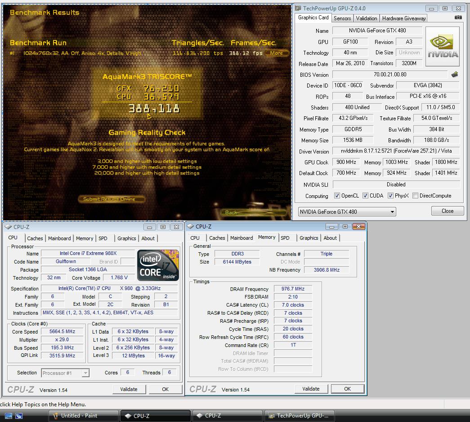The image size is (470, 422).
Task: Open CPU tab in right CPU-Z window
Action: click(195, 238)
